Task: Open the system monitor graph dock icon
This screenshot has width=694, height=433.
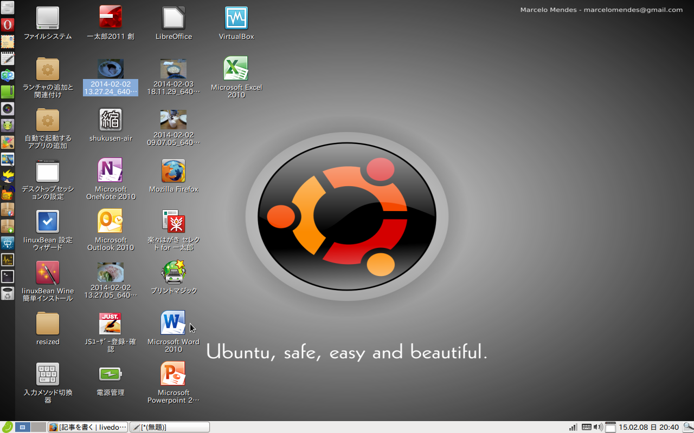Action: click(x=8, y=260)
